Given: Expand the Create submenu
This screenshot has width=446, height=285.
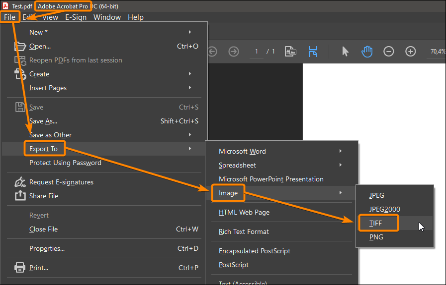Looking at the screenshot, I should (104, 74).
